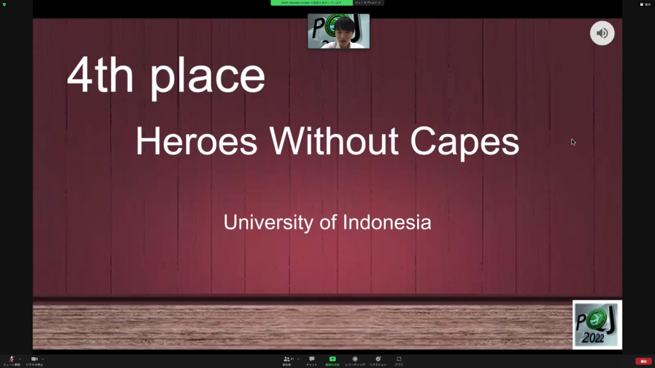Toggle video camera off

pos(35,360)
